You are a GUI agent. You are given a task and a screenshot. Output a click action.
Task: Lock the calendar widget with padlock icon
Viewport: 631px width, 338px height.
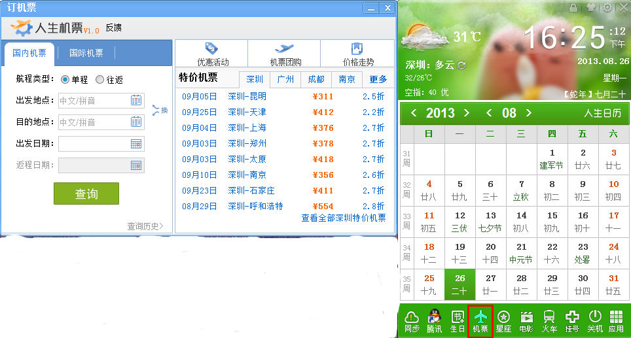pyautogui.click(x=573, y=8)
